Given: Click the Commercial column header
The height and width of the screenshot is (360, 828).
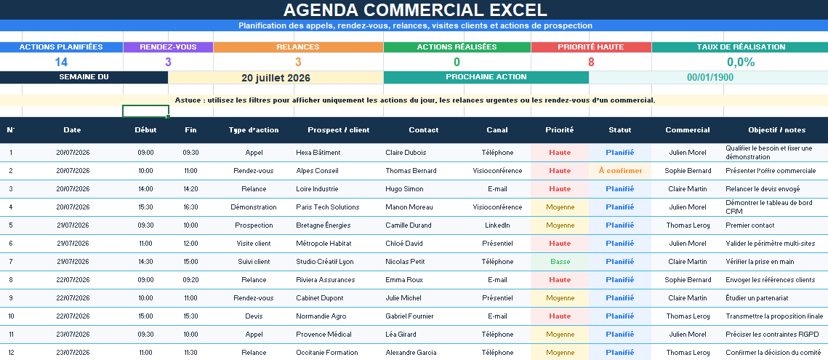Looking at the screenshot, I should tap(687, 130).
